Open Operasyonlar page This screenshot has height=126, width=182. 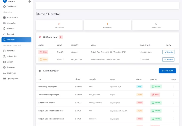(16, 79)
